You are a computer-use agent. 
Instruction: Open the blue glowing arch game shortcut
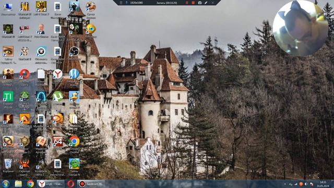(x=41, y=96)
